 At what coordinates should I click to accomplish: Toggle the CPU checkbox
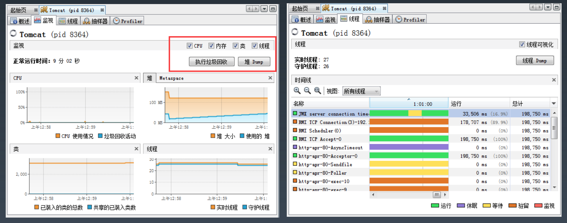tap(189, 46)
